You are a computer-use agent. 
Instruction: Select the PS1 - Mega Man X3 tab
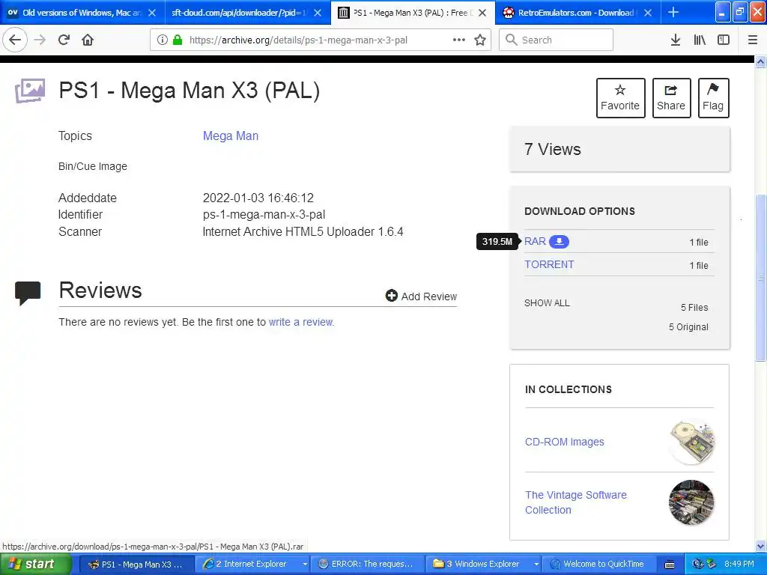click(x=411, y=13)
